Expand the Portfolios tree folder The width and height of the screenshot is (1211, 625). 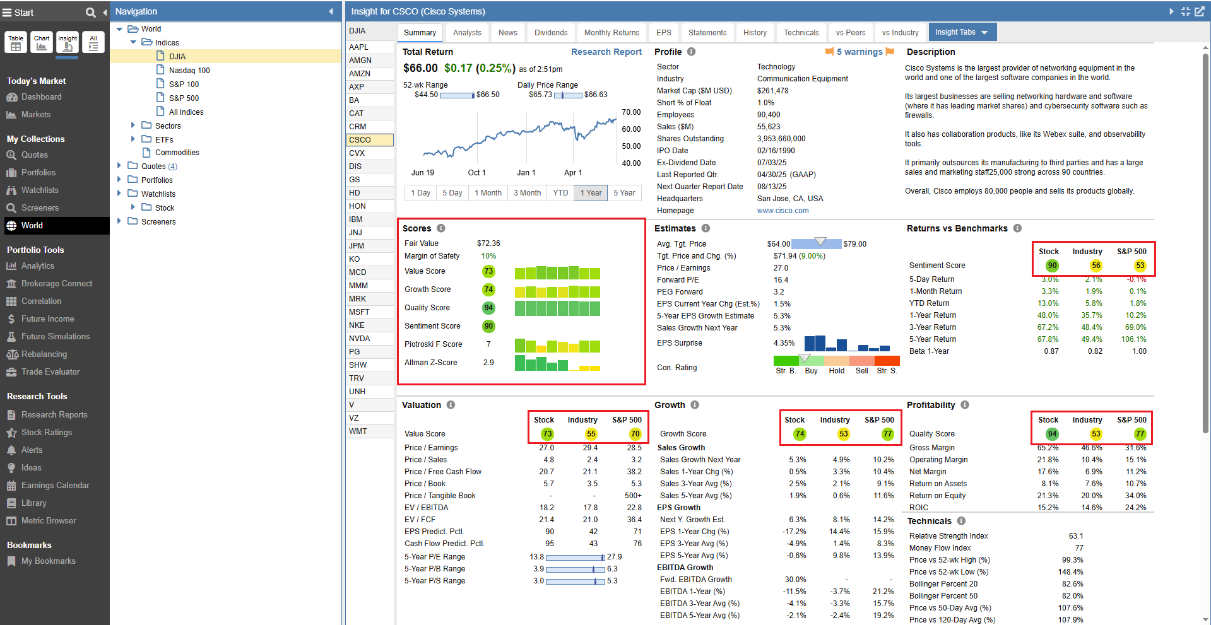pyautogui.click(x=119, y=180)
